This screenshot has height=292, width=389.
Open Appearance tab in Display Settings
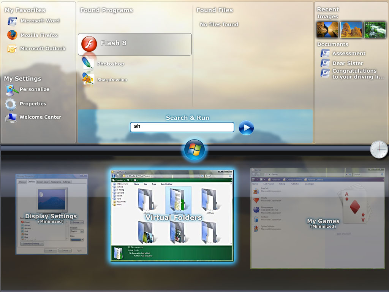coord(56,182)
